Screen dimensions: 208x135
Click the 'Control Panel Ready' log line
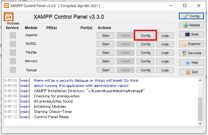(52, 117)
